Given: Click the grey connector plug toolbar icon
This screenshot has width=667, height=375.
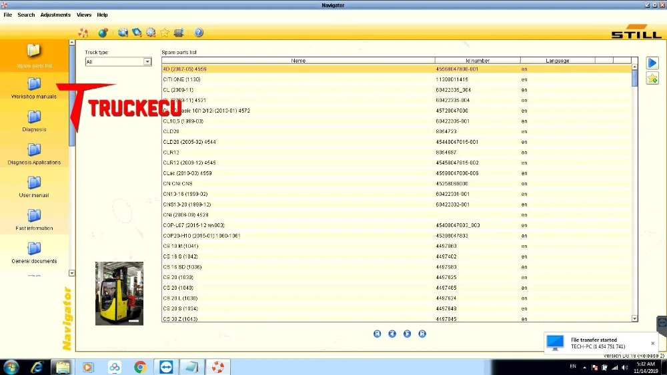Looking at the screenshot, I should 179,33.
